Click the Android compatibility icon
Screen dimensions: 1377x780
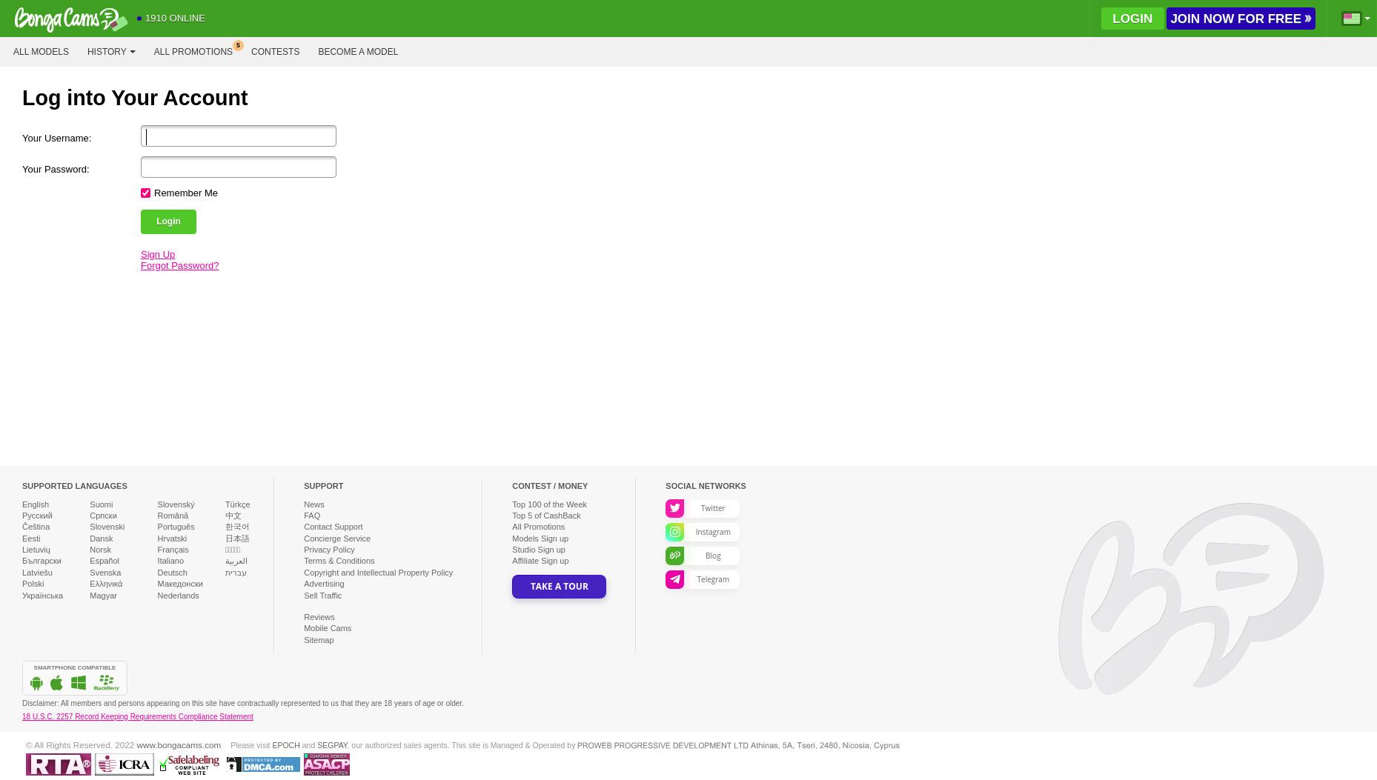point(36,683)
